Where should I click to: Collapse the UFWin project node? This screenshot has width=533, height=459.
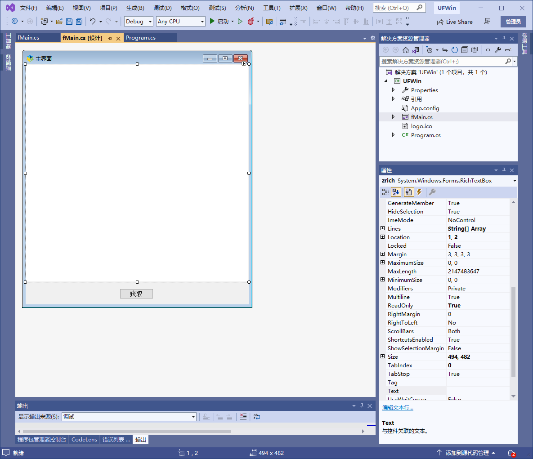click(x=385, y=81)
